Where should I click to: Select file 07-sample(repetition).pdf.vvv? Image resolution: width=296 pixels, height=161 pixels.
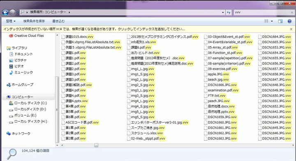pos(229,58)
